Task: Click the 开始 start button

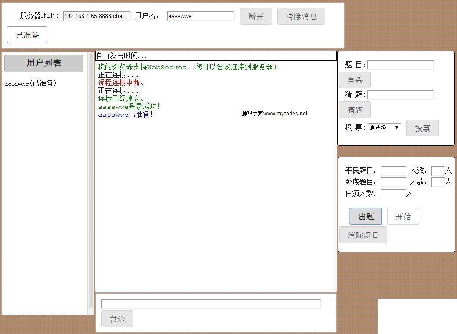Action: click(x=403, y=216)
